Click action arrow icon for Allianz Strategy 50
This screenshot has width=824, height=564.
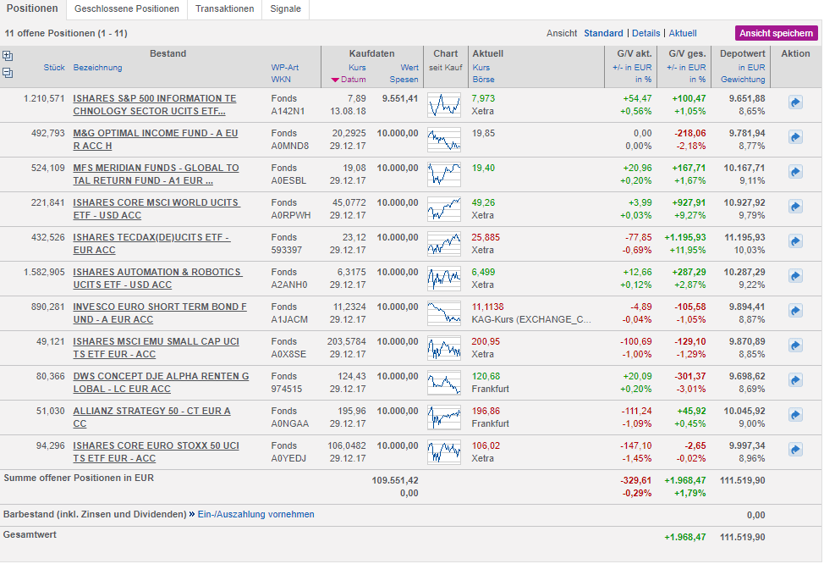[x=795, y=414]
